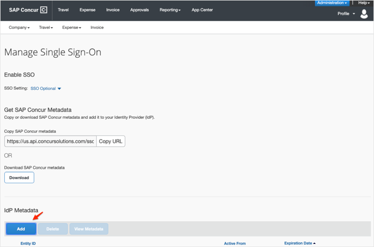Expand the Reporting menu

click(170, 10)
